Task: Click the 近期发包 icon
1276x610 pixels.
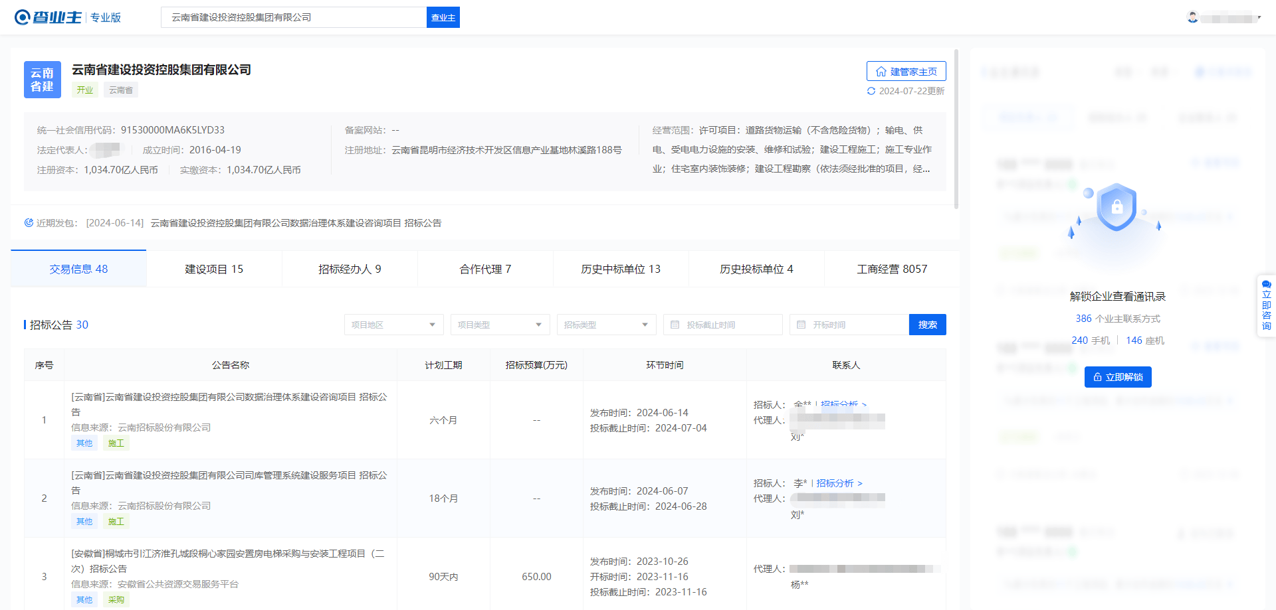Action: 29,223
